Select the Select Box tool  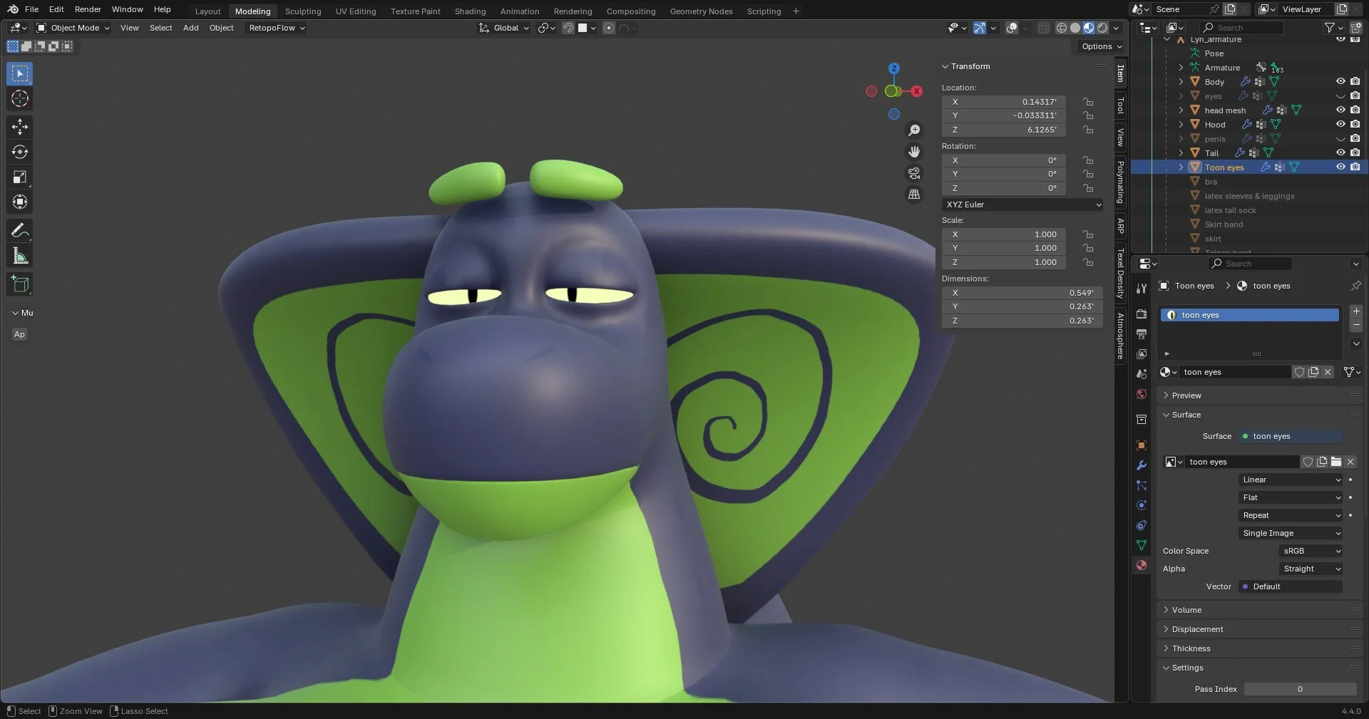[20, 73]
